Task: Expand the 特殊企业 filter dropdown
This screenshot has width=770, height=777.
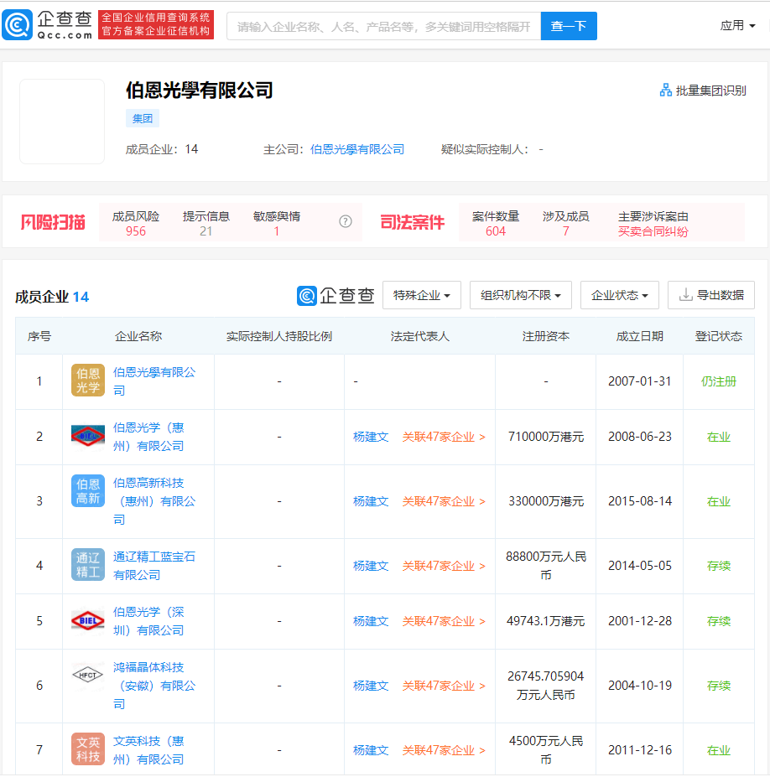Action: click(x=421, y=295)
